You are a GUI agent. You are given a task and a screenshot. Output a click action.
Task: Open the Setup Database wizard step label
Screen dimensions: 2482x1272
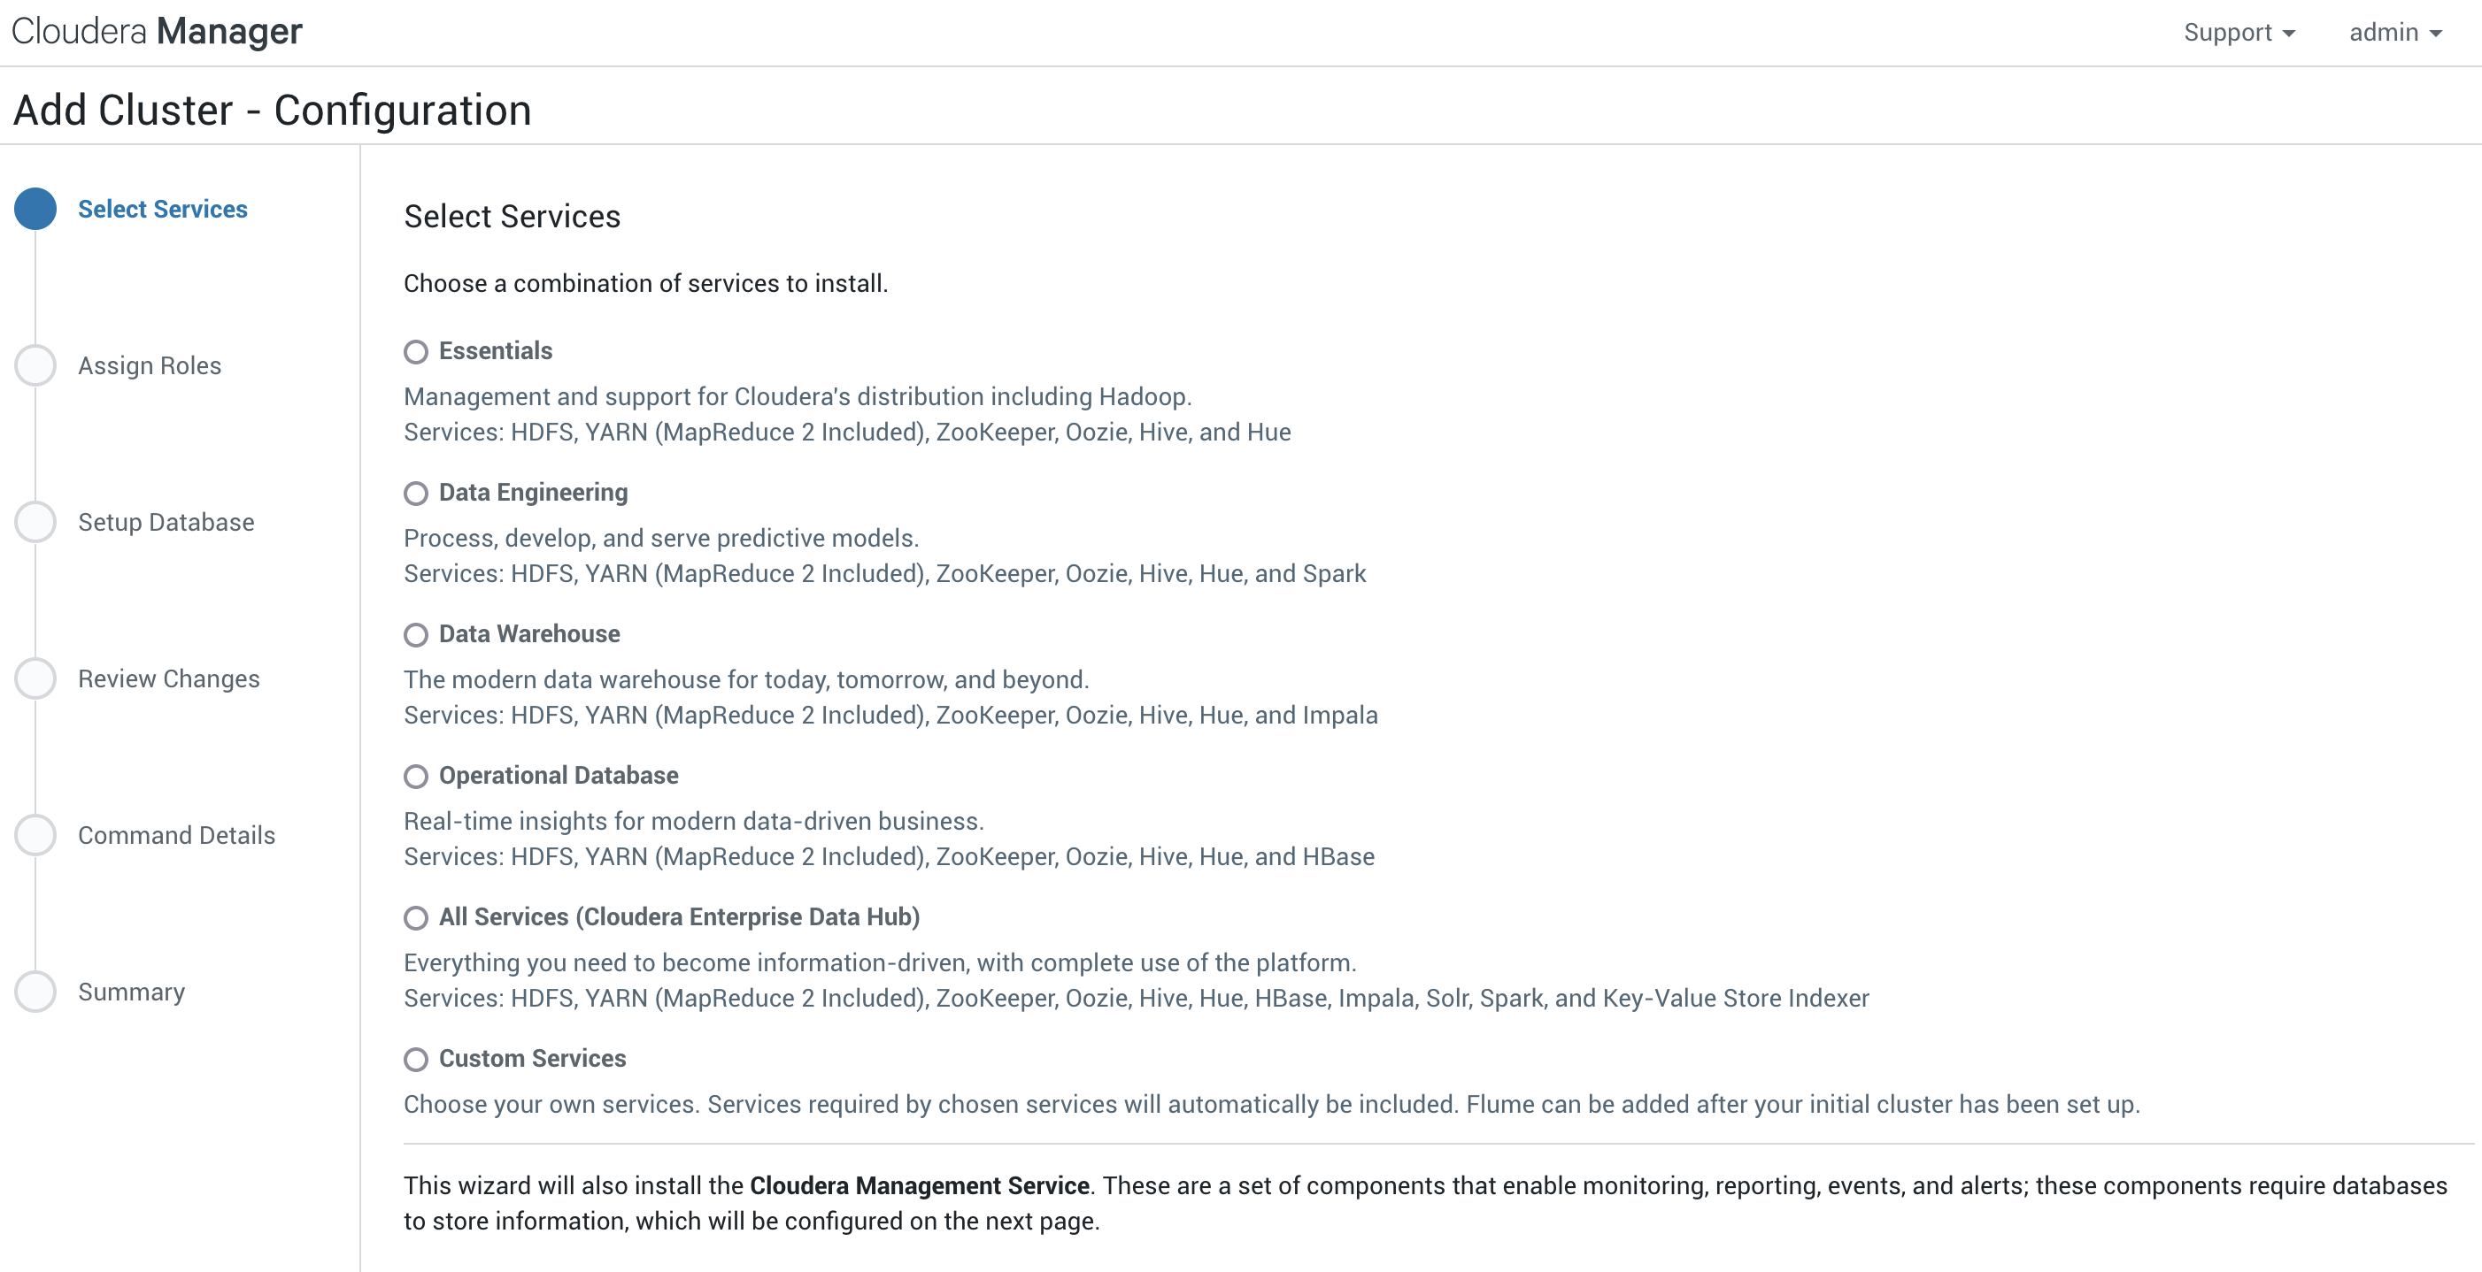tap(166, 522)
